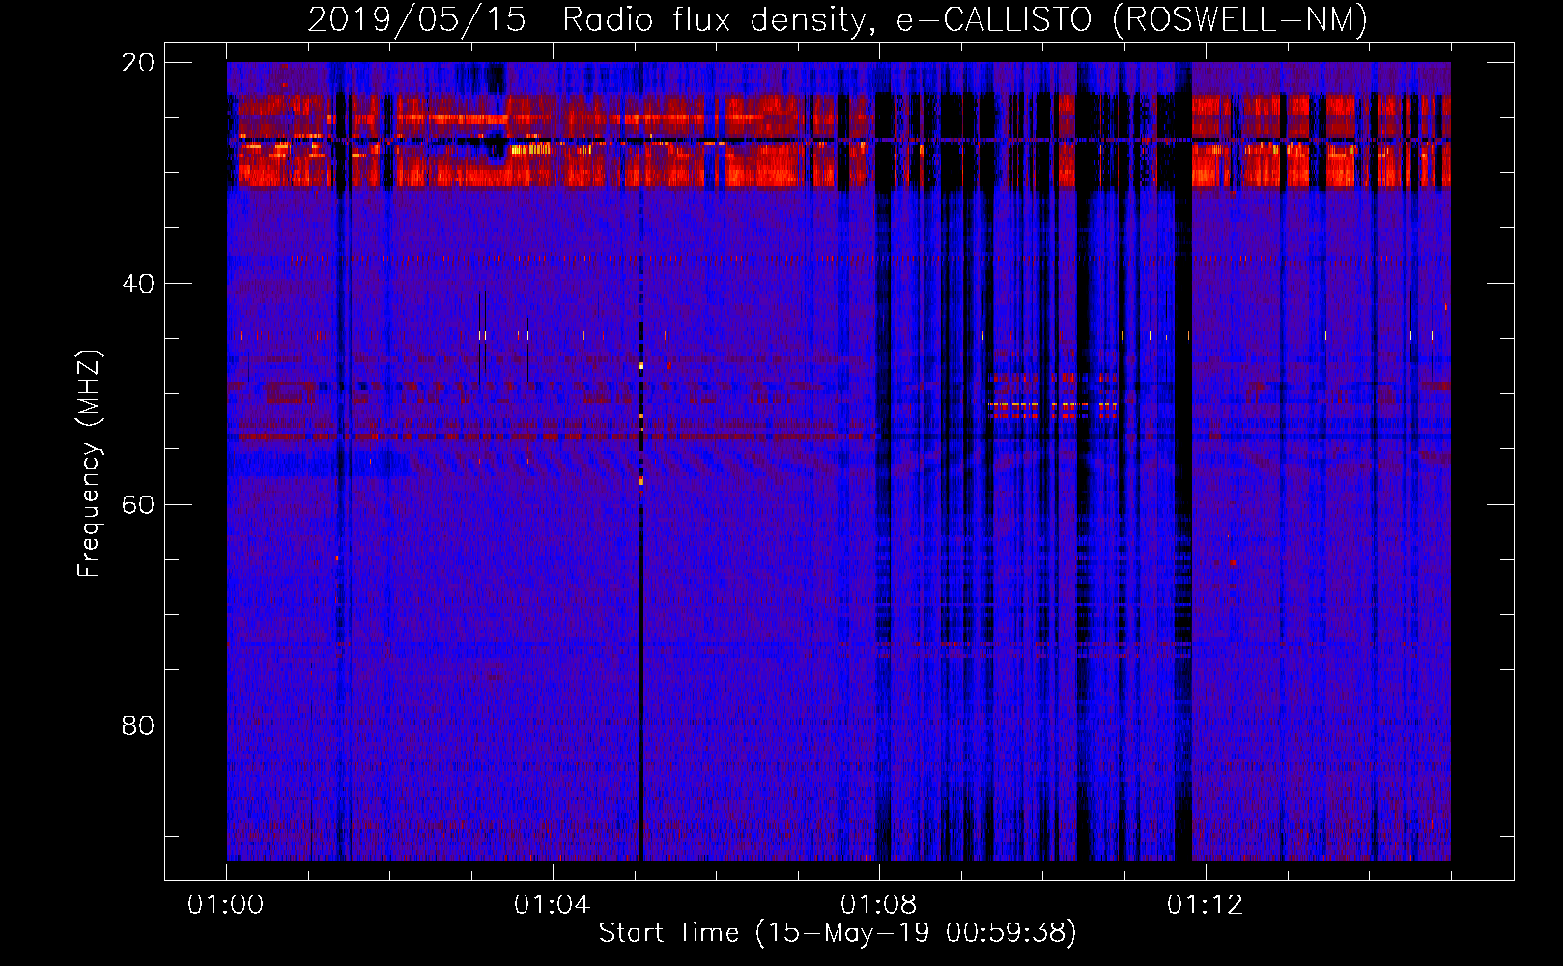Image resolution: width=1563 pixels, height=966 pixels.
Task: Click the time tick label '01:12'
Action: (x=1206, y=905)
